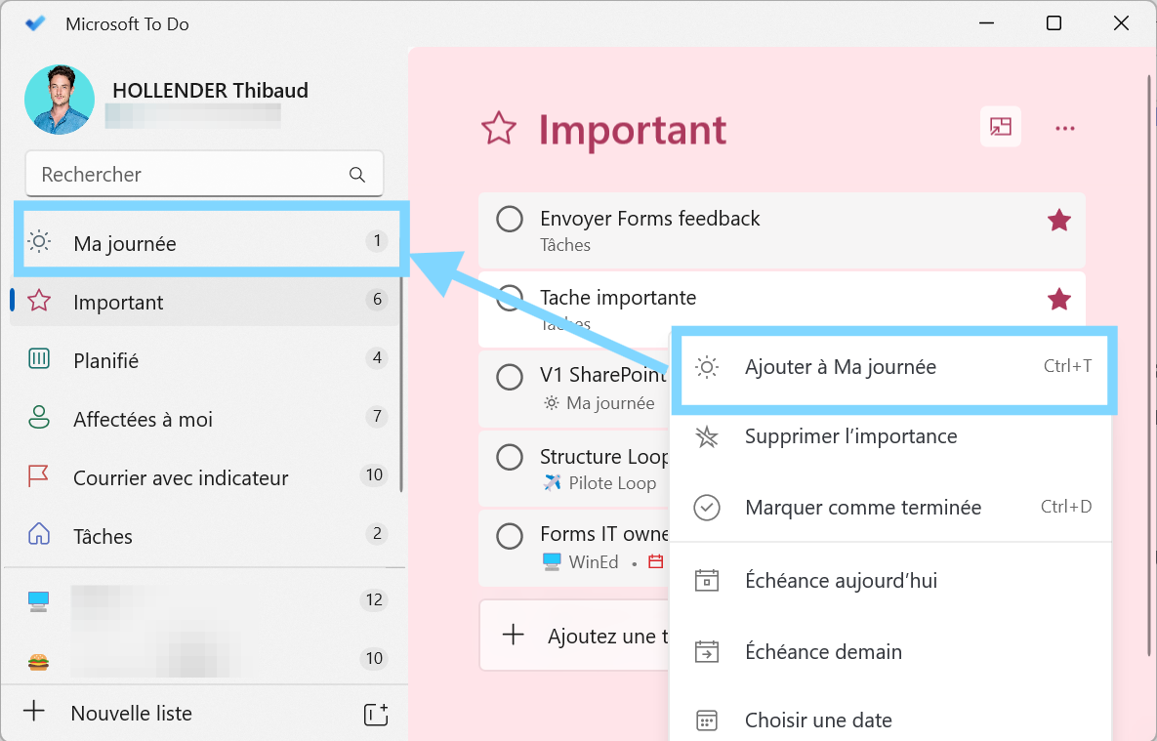The height and width of the screenshot is (741, 1157).
Task: Choose Supprimer l'importance in the menu
Action: click(x=850, y=436)
